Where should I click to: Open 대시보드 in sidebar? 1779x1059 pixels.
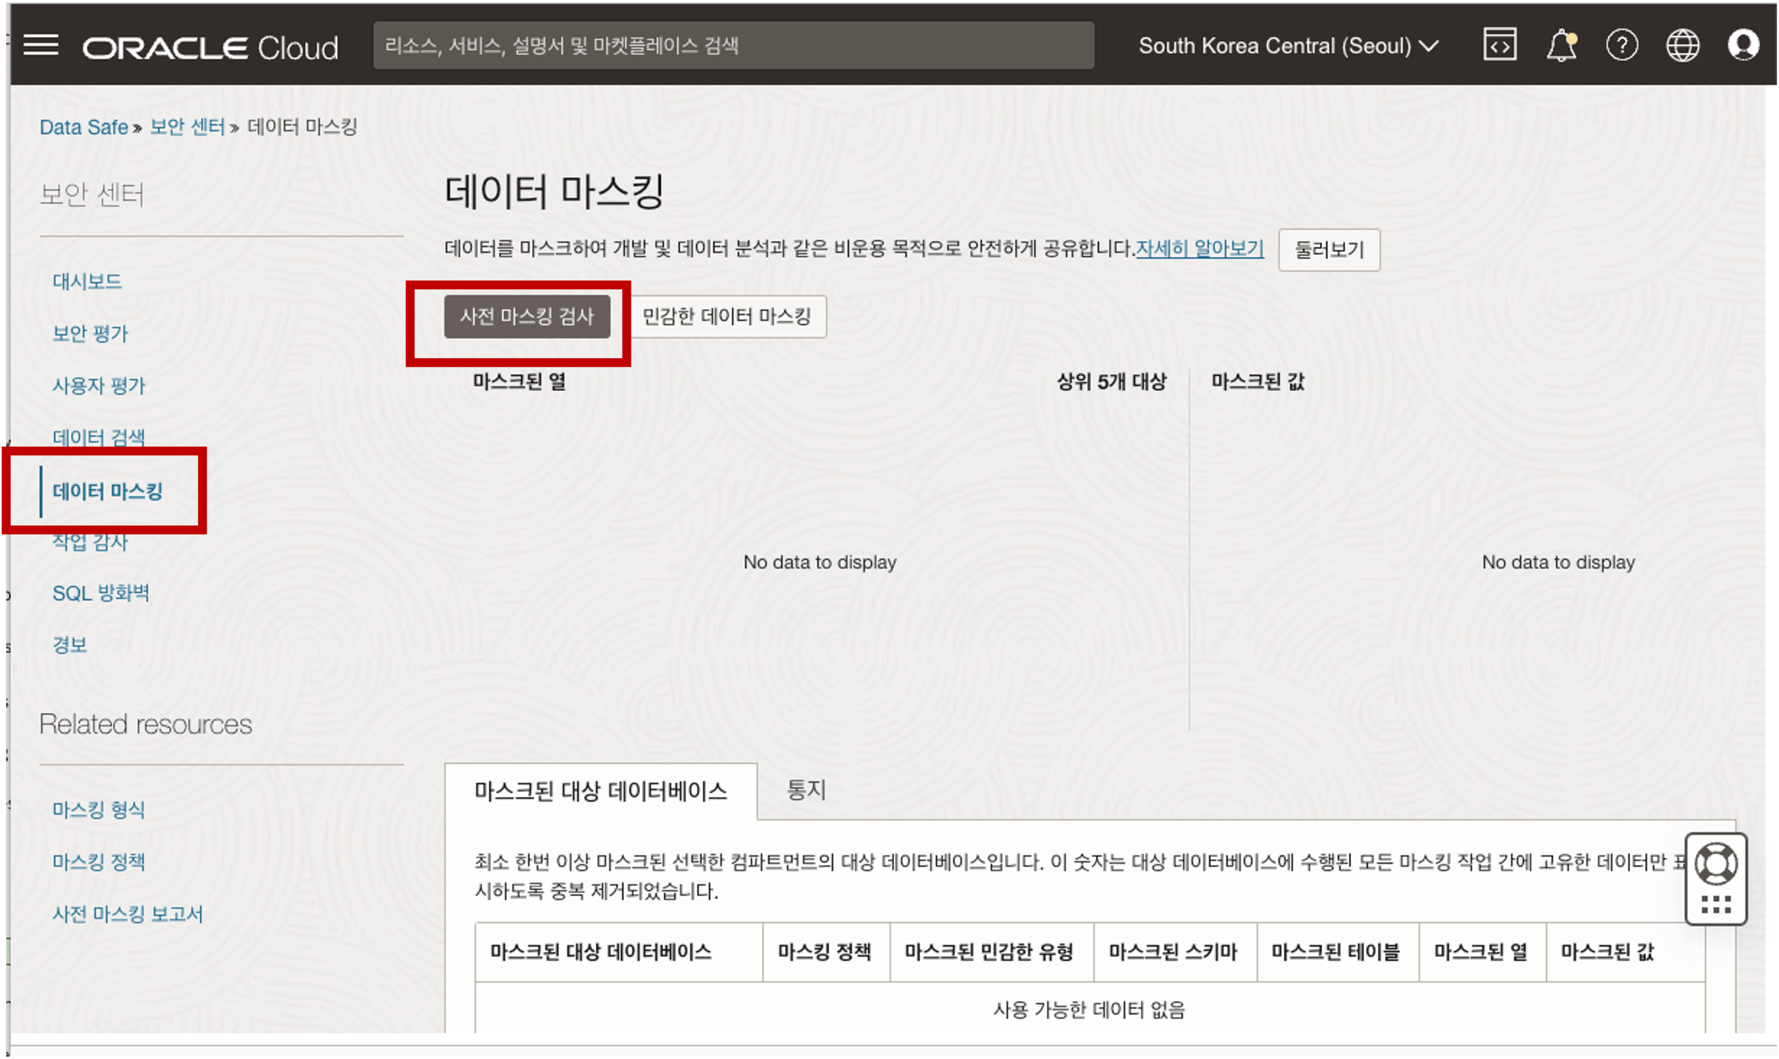point(87,281)
